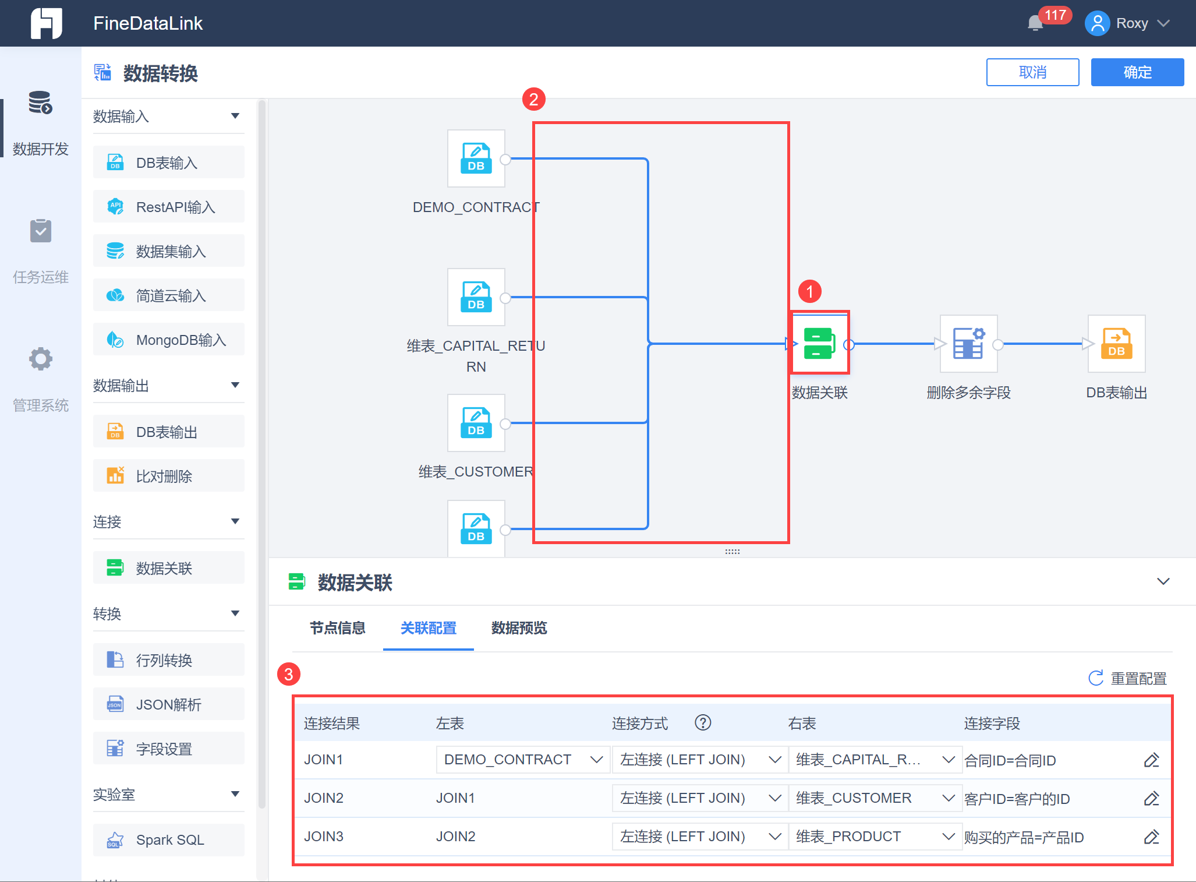Open JOIN1 左表 DEMO_CONTRACT dropdown
This screenshot has height=882, width=1196.
click(x=522, y=760)
